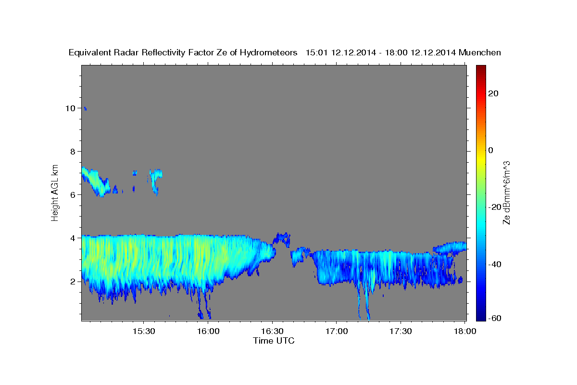
Task: Click the '6' height tick label
Action: coord(73,195)
